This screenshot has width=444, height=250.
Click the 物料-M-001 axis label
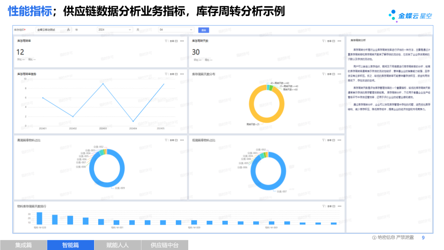[117, 228]
